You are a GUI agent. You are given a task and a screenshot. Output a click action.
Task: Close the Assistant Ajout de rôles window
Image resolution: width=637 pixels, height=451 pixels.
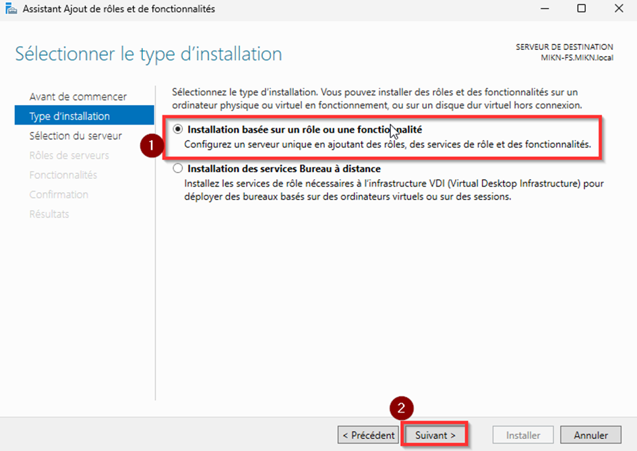[618, 9]
